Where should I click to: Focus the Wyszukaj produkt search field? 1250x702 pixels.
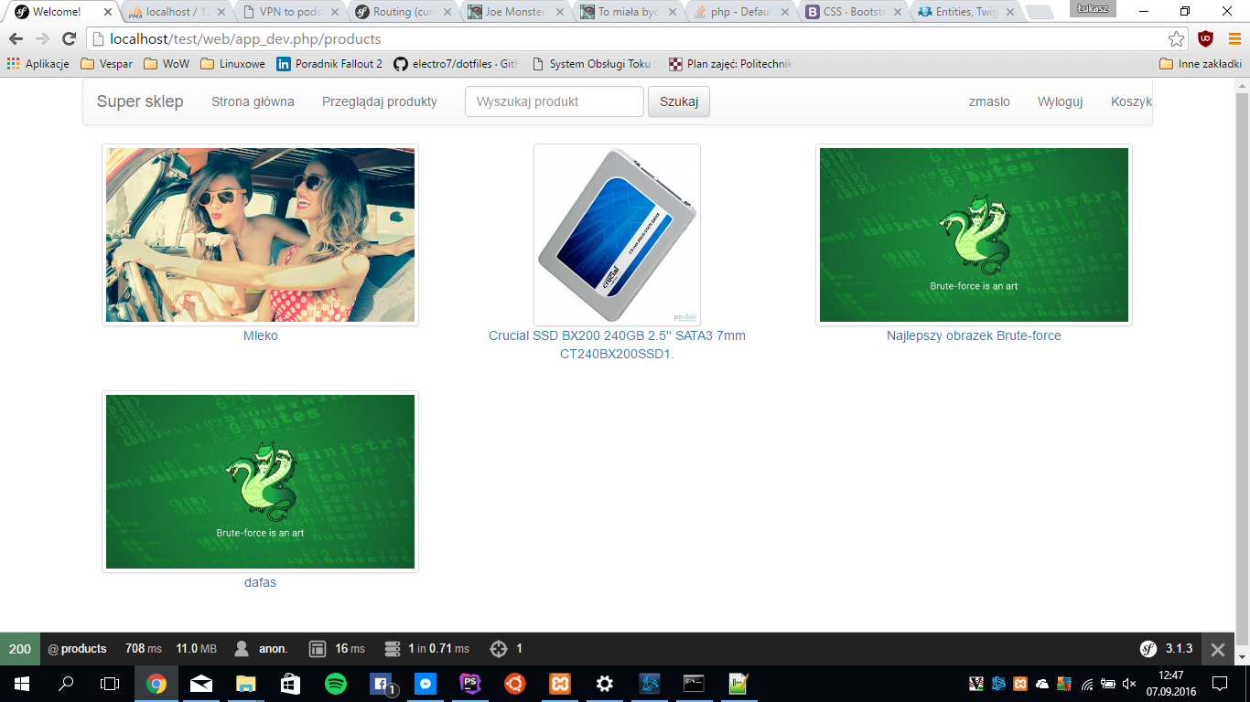point(555,101)
